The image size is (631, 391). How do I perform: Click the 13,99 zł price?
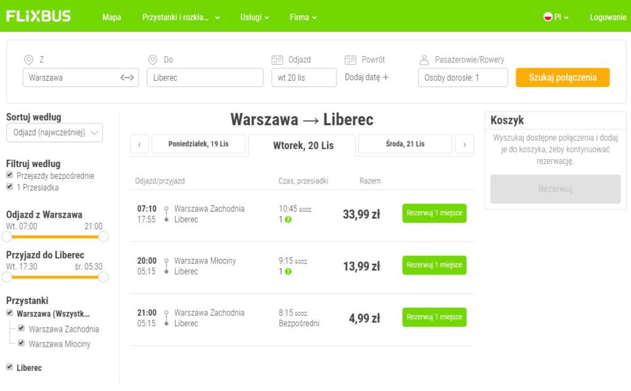point(361,266)
